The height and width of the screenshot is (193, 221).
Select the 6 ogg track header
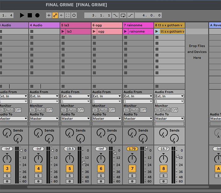tap(107, 25)
